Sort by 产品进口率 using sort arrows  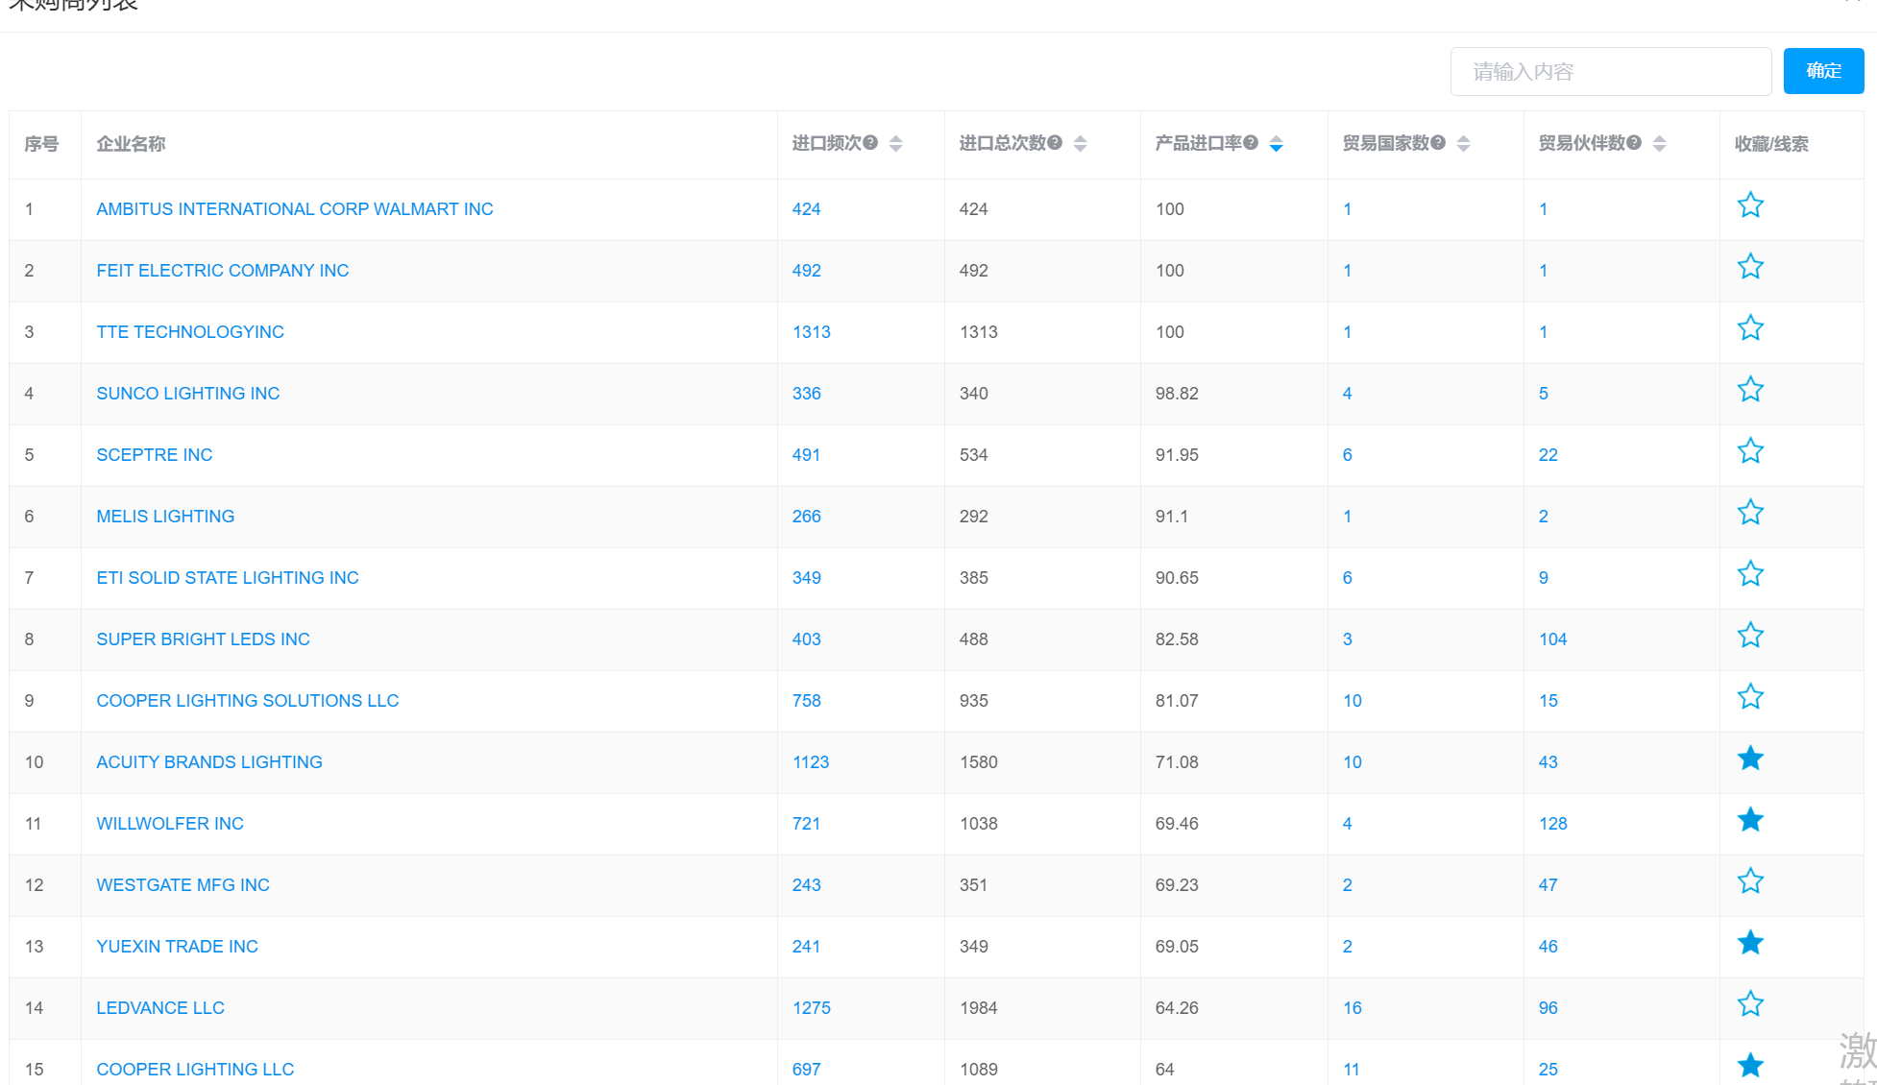click(1277, 144)
